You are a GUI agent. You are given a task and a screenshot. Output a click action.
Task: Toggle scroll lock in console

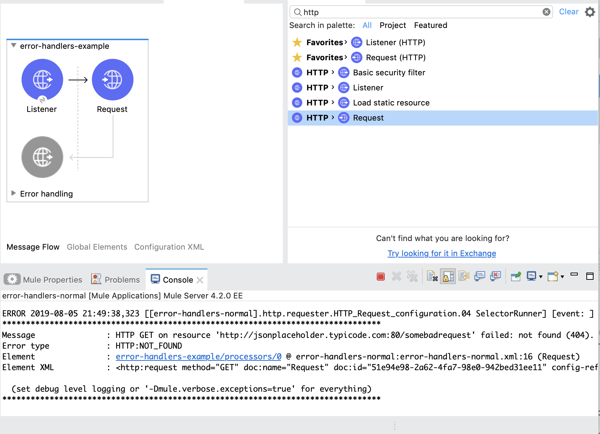click(x=448, y=276)
